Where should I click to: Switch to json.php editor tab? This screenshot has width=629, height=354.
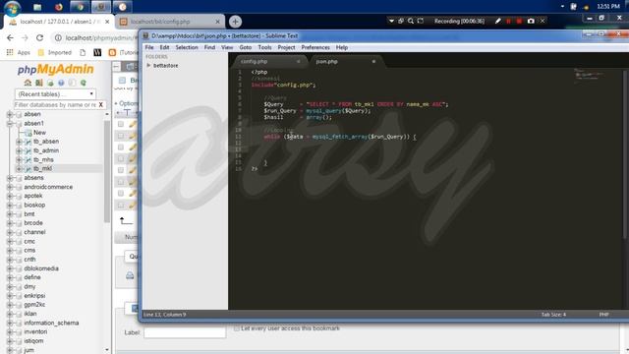[x=345, y=61]
